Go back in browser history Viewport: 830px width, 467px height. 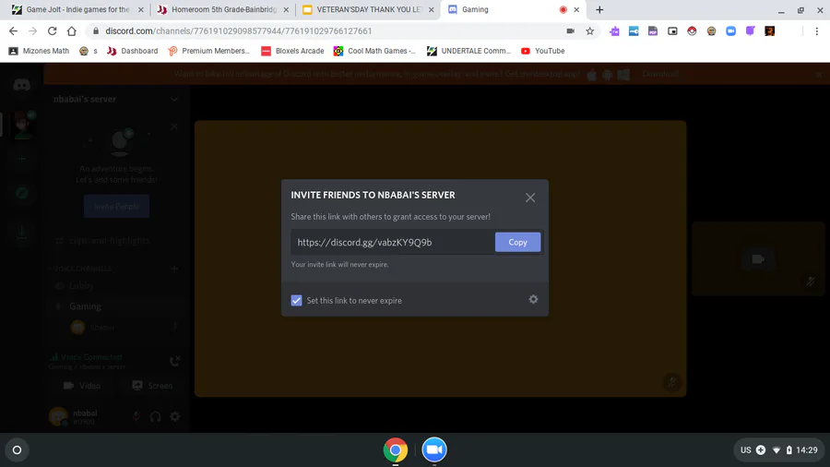pyautogui.click(x=13, y=31)
